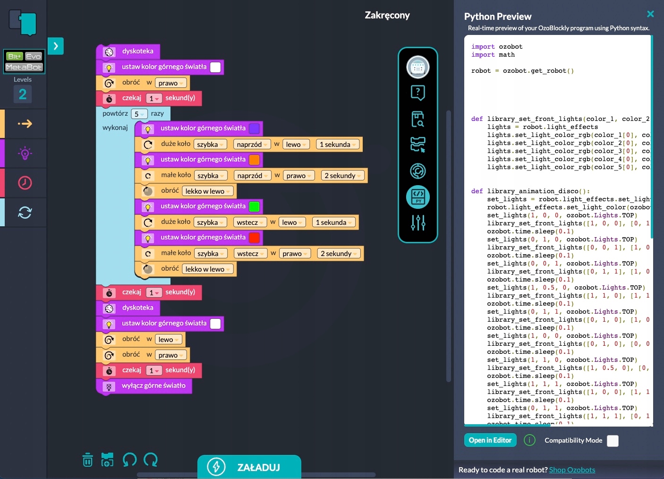Click the 'import math' code line

[x=493, y=55]
